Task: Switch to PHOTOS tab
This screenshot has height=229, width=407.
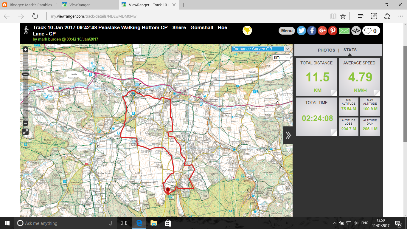Action: pyautogui.click(x=326, y=50)
